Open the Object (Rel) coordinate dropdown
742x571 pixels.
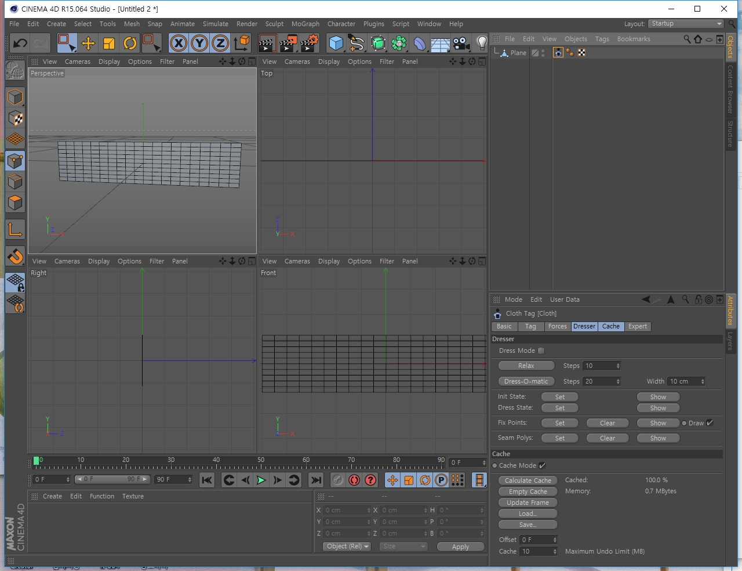348,547
